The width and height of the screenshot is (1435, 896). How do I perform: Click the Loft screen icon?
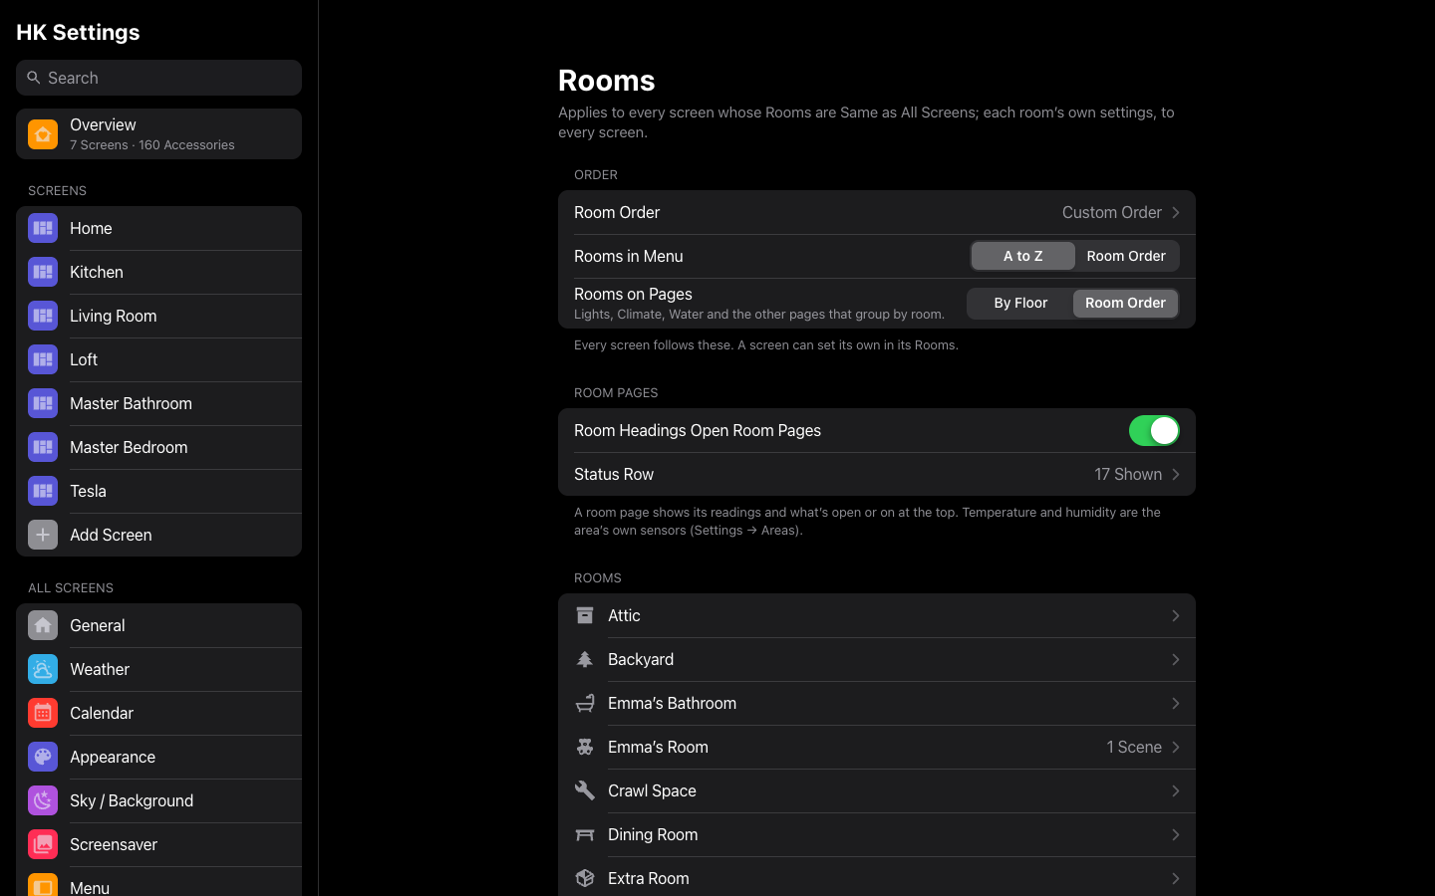coord(43,359)
